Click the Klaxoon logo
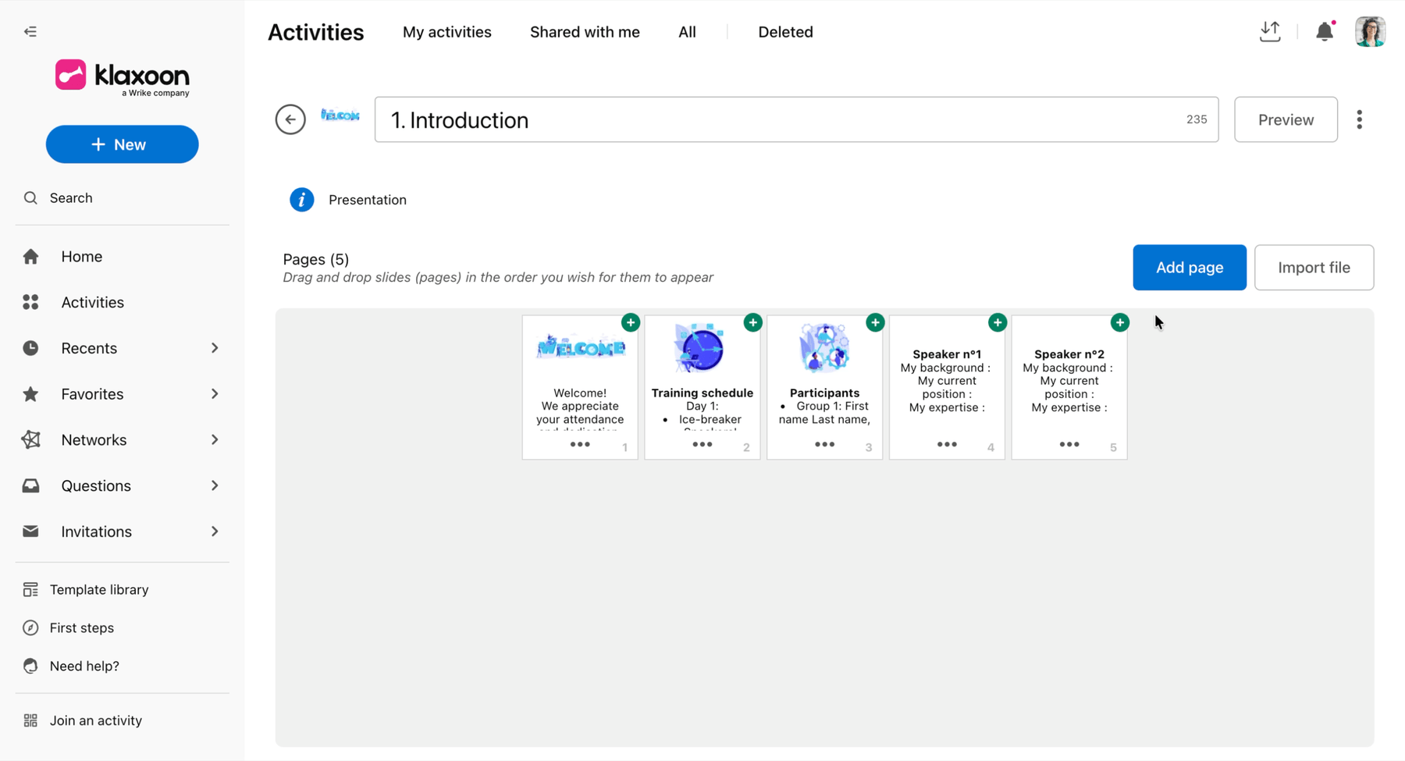1405x761 pixels. tap(123, 77)
